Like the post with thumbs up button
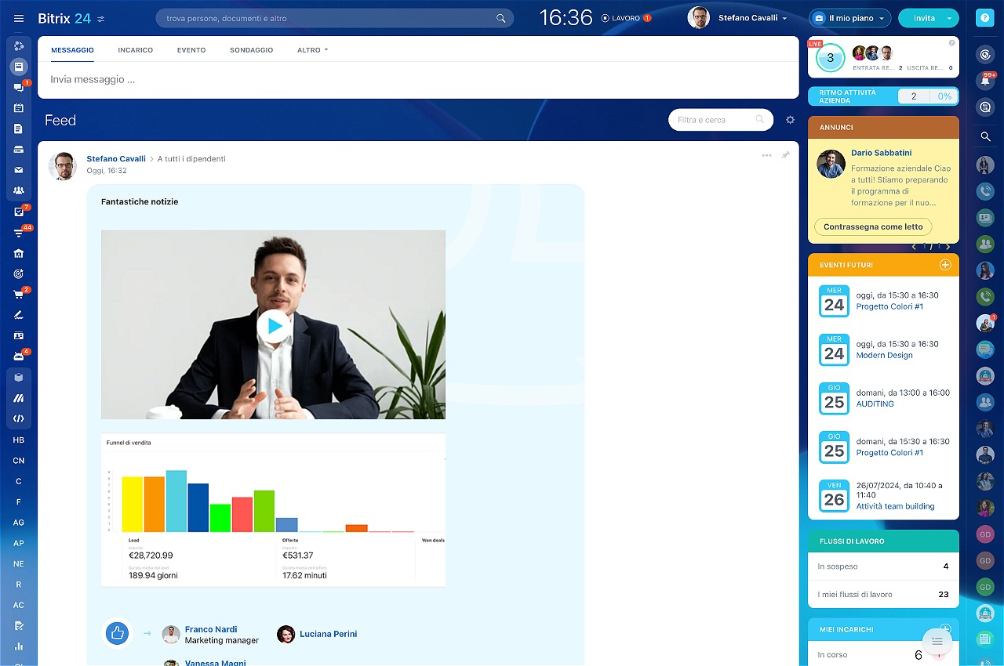1004x666 pixels. [x=118, y=634]
